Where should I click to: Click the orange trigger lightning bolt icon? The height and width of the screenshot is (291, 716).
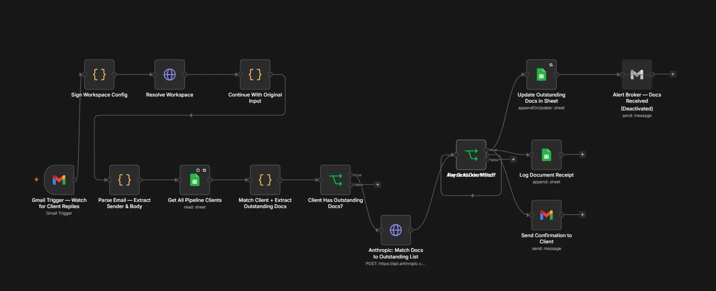click(37, 180)
